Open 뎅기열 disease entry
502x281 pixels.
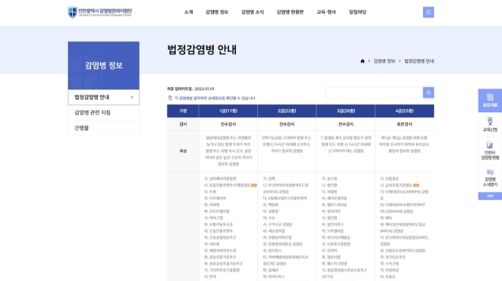[329, 185]
